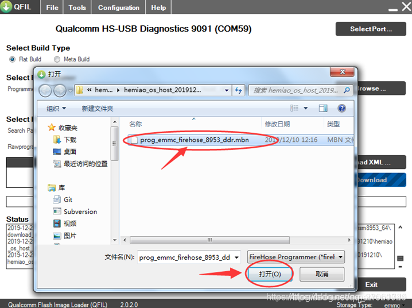The image size is (412, 308).
Task: Open recent locations dropdown next to forward arrow
Action: (70, 91)
